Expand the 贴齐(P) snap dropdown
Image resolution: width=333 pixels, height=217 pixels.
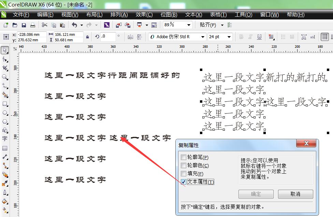(222, 25)
